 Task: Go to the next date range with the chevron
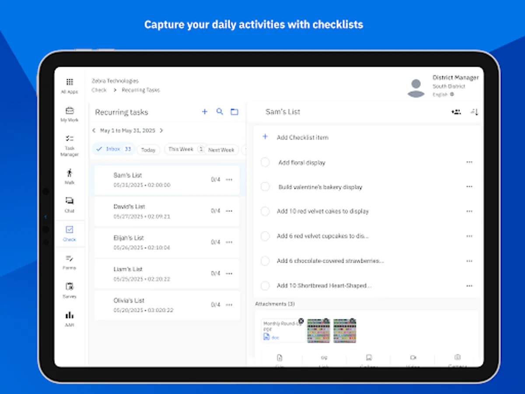coord(161,130)
